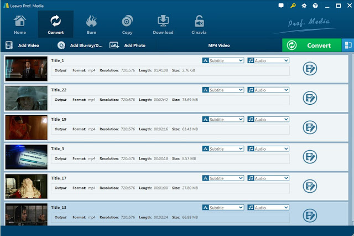This screenshot has height=236, width=354.
Task: Open the Burn module
Action: 91,24
